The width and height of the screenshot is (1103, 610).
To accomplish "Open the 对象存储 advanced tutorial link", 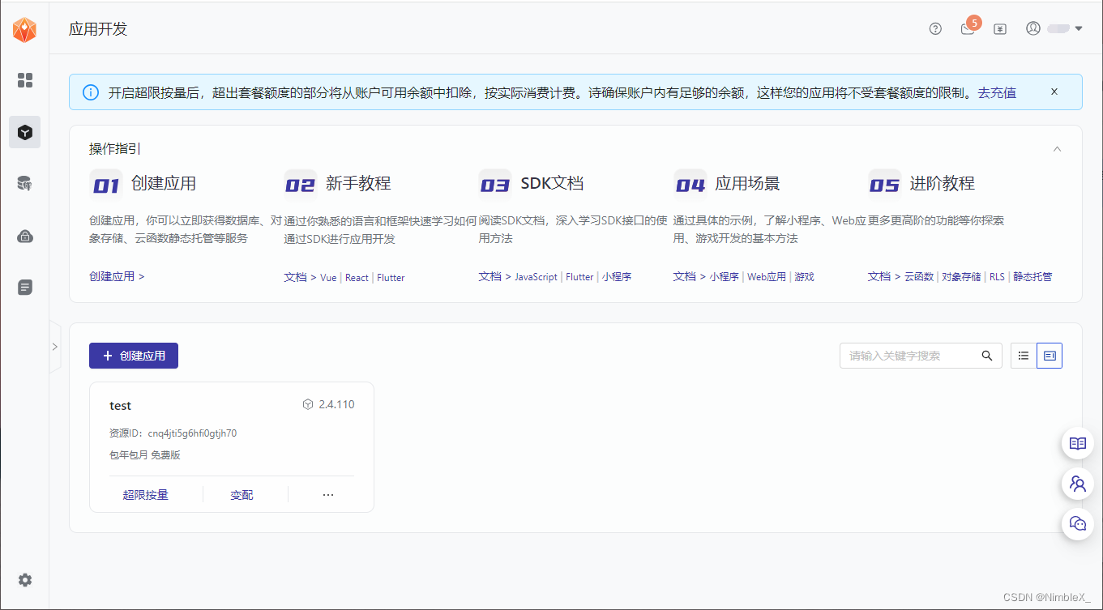I will click(x=961, y=276).
